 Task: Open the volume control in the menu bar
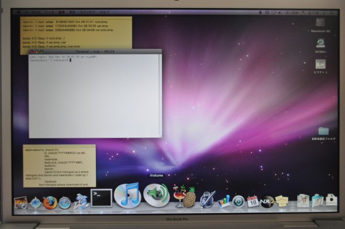tap(279, 13)
